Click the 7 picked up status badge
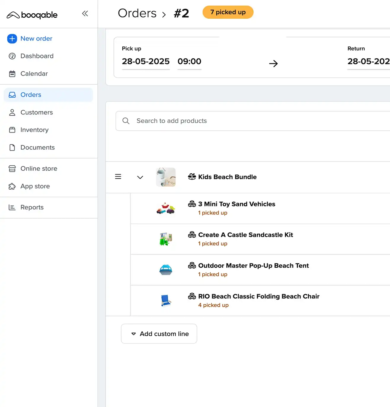Viewport: 390px width, 407px height. (228, 12)
